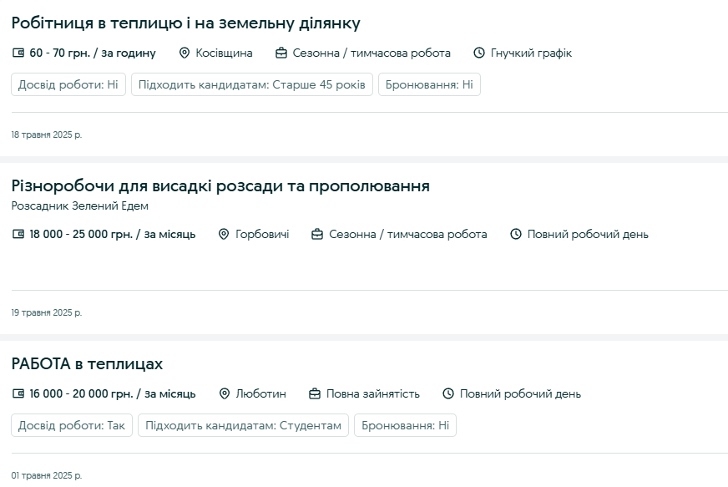Click briefcase icon in the first job listing
Image resolution: width=728 pixels, height=487 pixels.
pyautogui.click(x=281, y=53)
